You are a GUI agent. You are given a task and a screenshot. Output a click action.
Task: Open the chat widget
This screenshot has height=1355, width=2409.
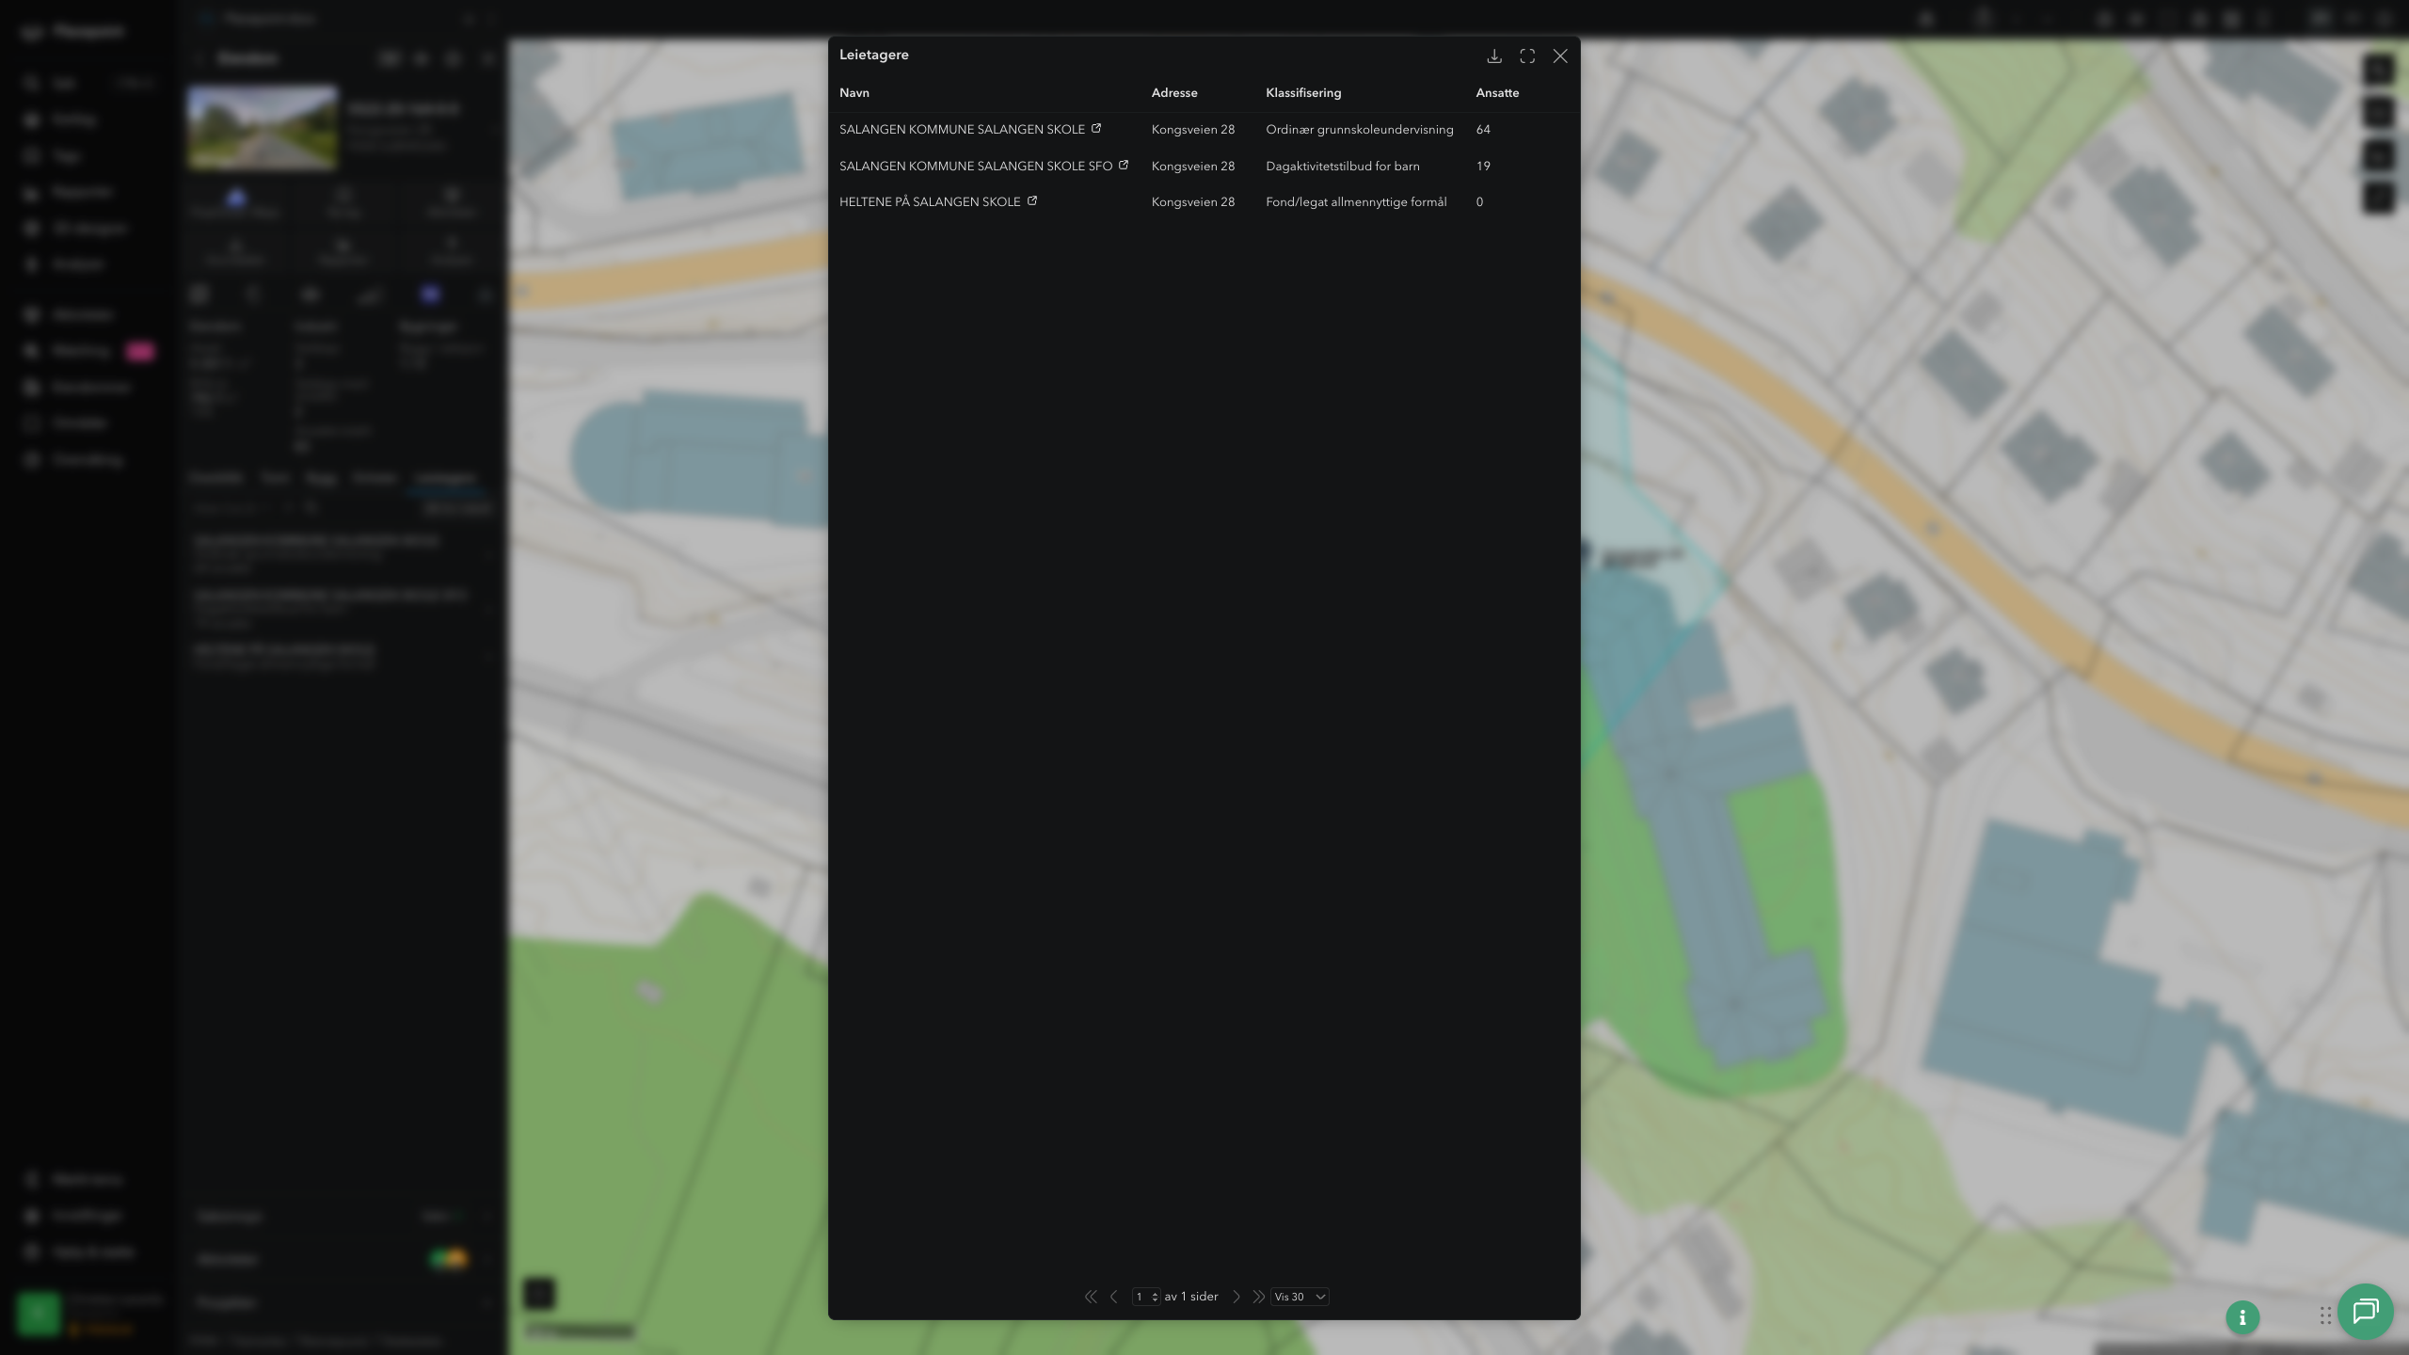(x=2366, y=1311)
